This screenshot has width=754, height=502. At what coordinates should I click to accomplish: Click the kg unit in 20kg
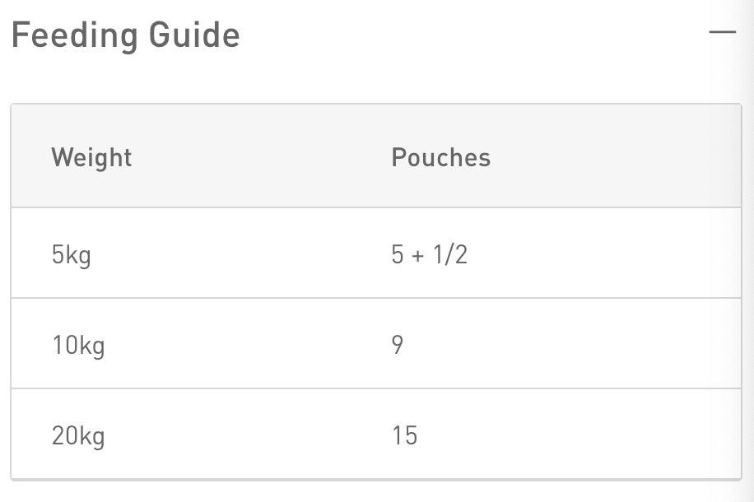(x=92, y=437)
